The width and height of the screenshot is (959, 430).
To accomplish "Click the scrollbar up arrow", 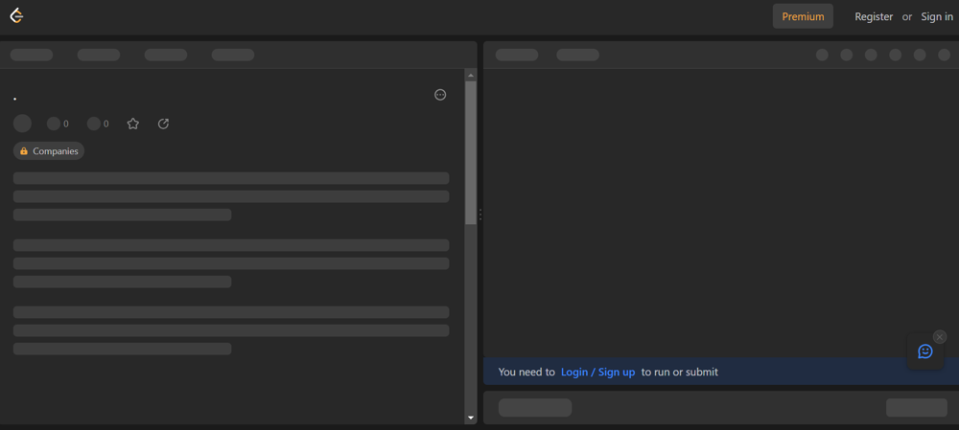I will pyautogui.click(x=470, y=75).
